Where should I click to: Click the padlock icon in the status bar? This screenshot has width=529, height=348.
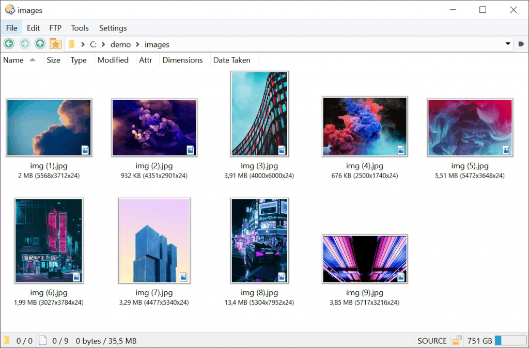457,341
